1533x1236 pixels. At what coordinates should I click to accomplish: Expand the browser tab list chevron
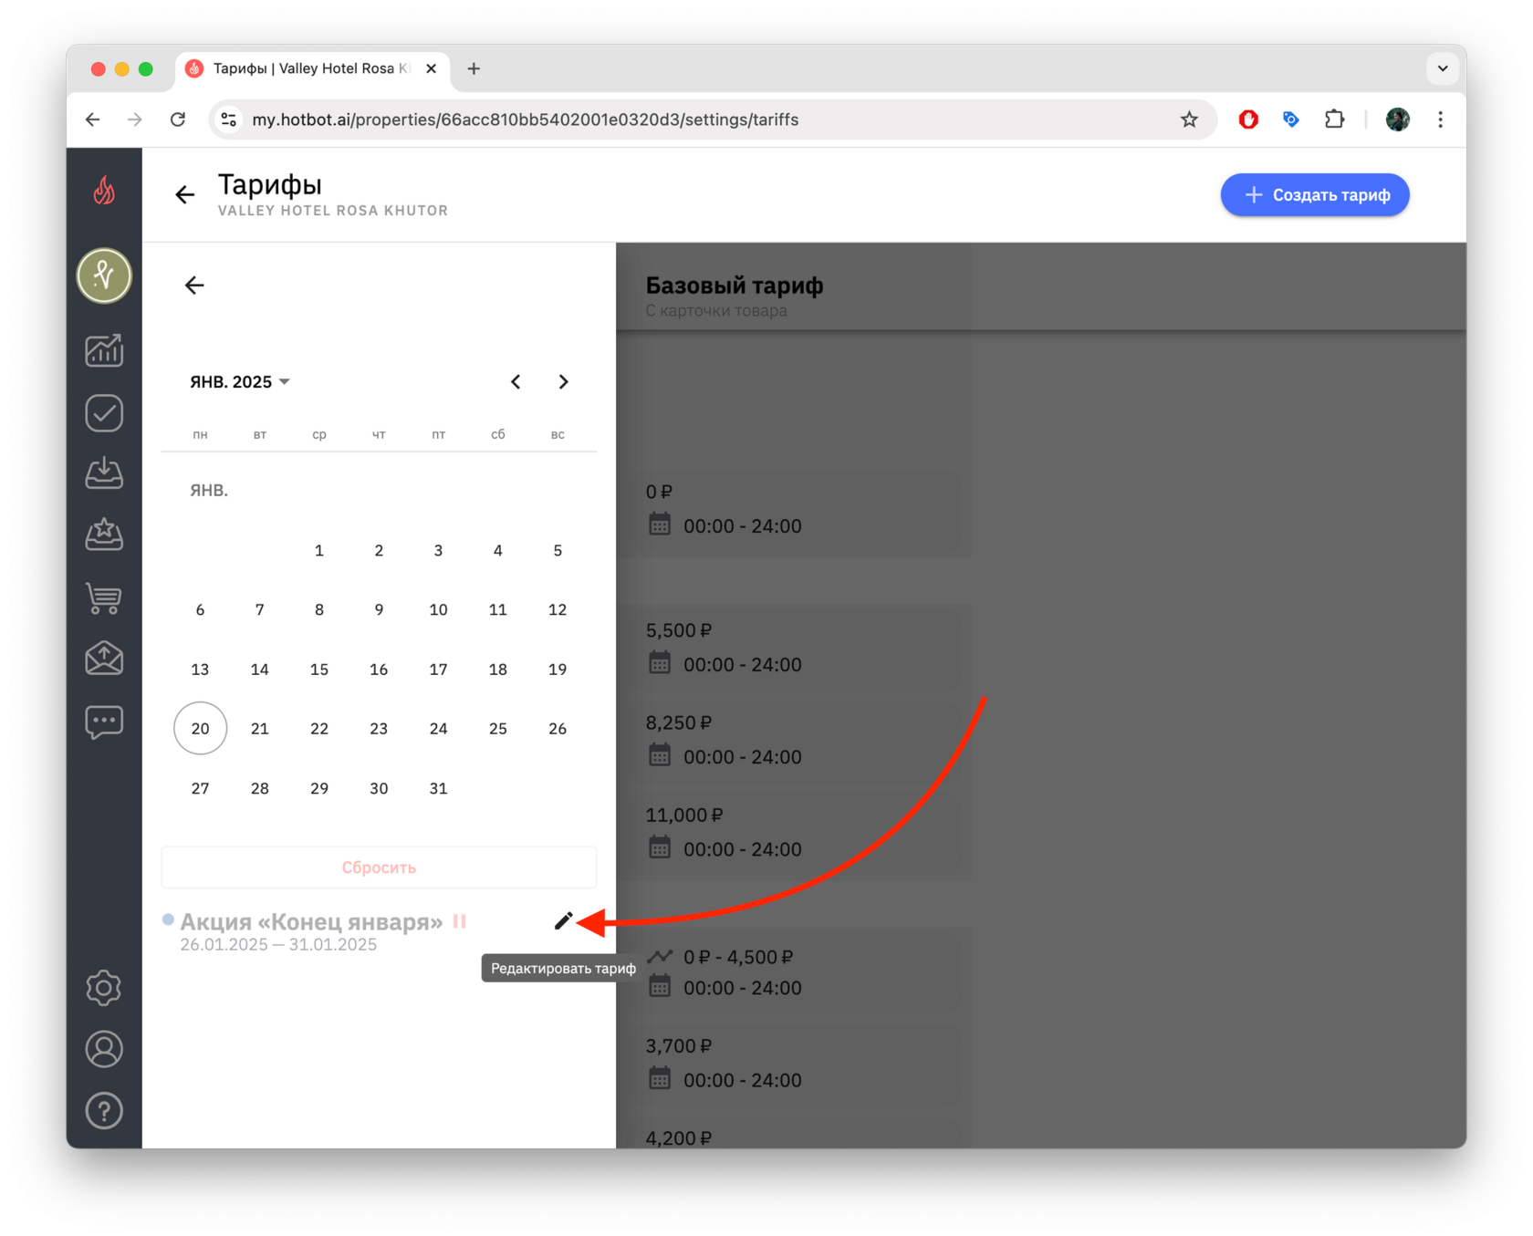click(x=1443, y=68)
